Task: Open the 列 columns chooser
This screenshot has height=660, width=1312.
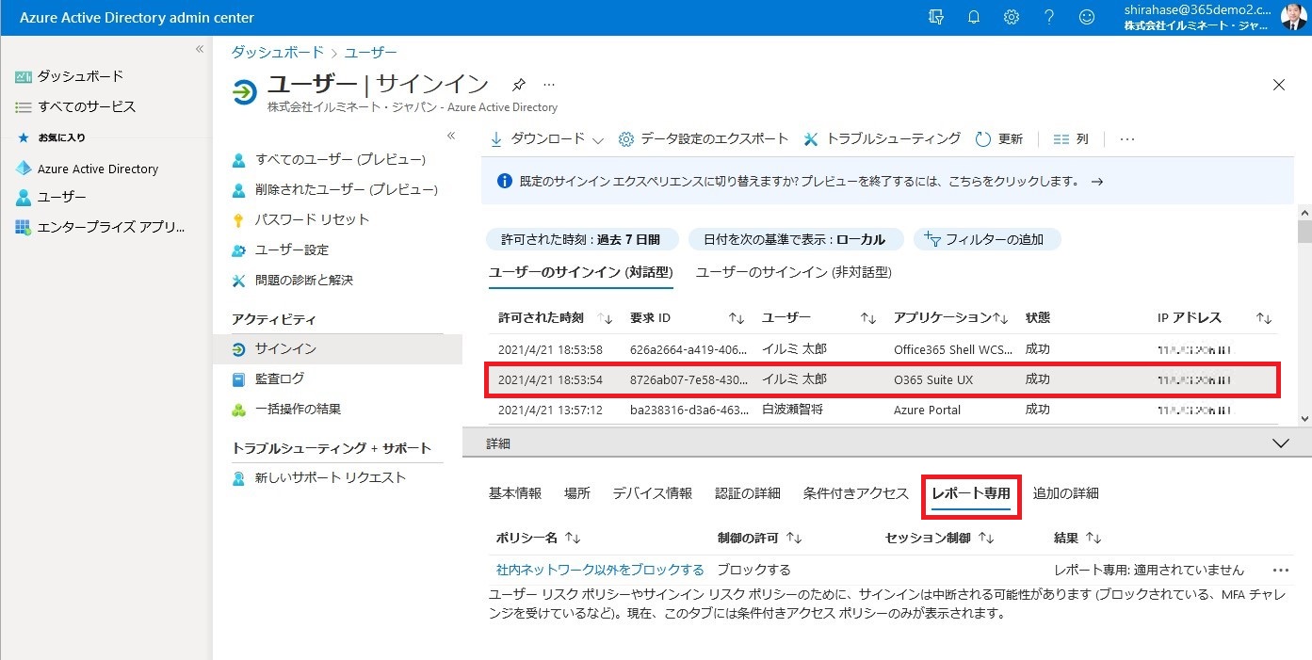Action: coord(1071,138)
